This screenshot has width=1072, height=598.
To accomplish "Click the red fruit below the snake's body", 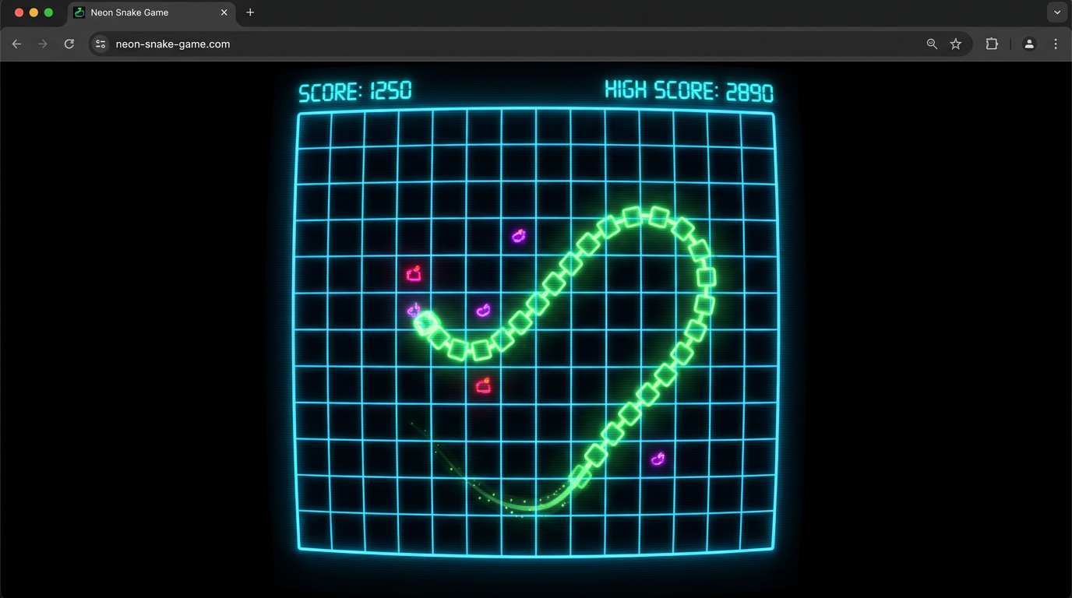I will 484,385.
